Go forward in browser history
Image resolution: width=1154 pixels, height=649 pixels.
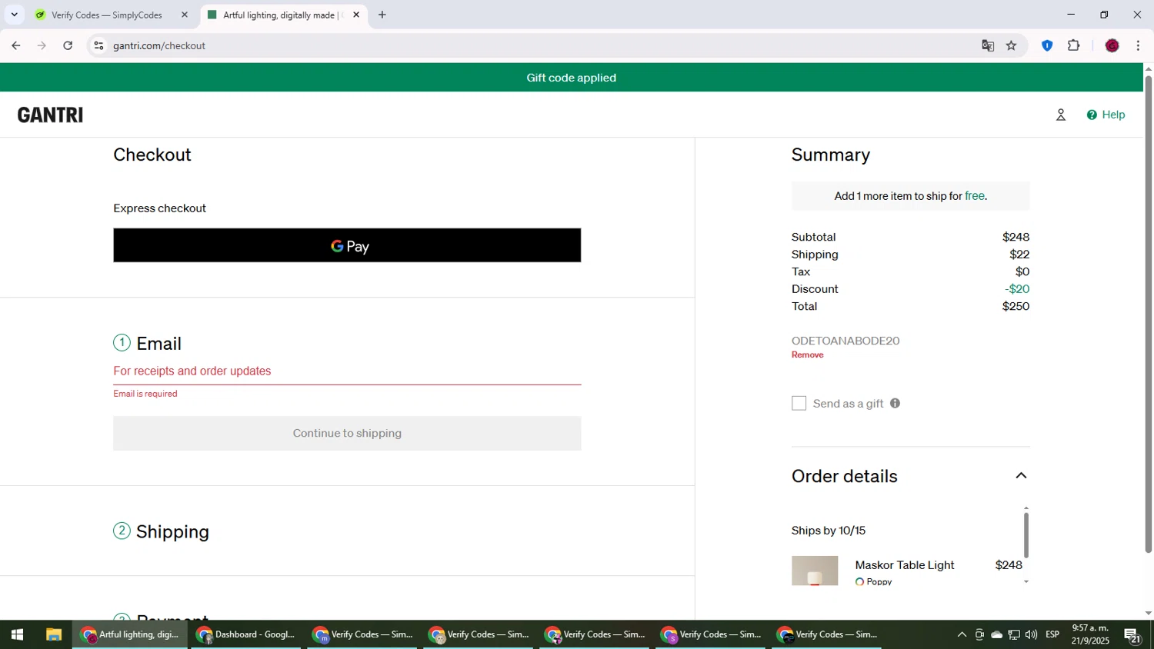pyautogui.click(x=42, y=46)
